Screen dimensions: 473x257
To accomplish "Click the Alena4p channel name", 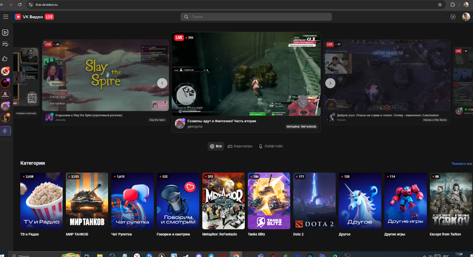I will (x=60, y=120).
